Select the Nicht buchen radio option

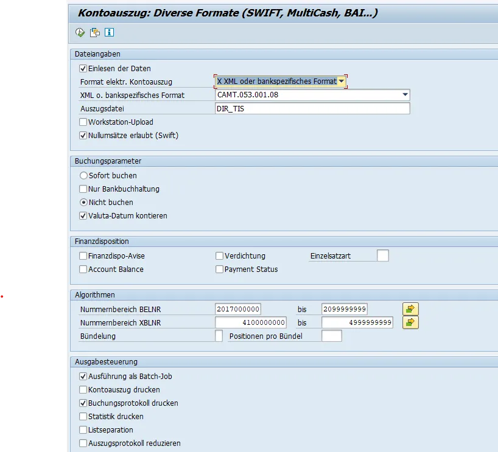point(83,203)
